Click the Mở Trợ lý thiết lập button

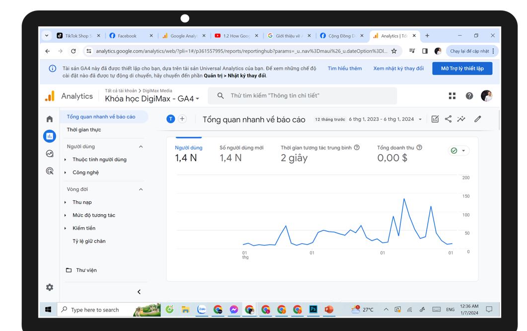[x=462, y=68]
